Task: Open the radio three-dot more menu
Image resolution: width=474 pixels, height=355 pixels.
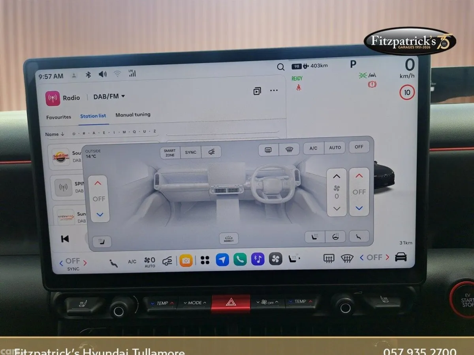Action: 274,91
